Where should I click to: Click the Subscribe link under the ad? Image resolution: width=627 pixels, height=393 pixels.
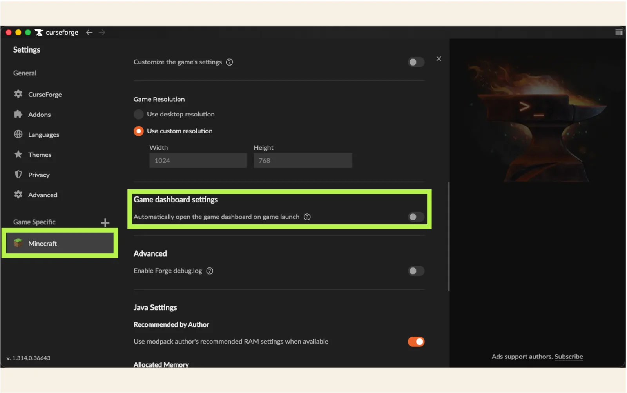(569, 357)
